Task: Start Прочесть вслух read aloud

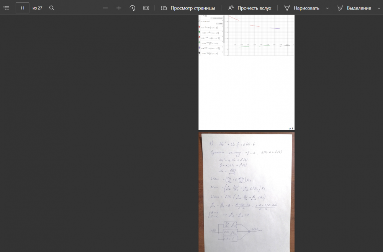Action: point(250,8)
